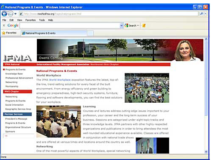Screen dimensions: 214x160
Task: Open Google search box history dropdown
Action: coord(121,25)
